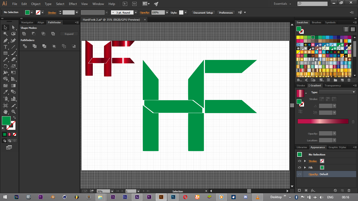Open the Effect menu
This screenshot has height=201, width=358.
pos(73,4)
